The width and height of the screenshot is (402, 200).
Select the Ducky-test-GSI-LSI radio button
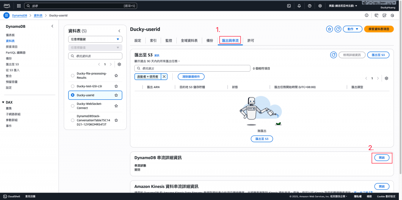(x=72, y=86)
